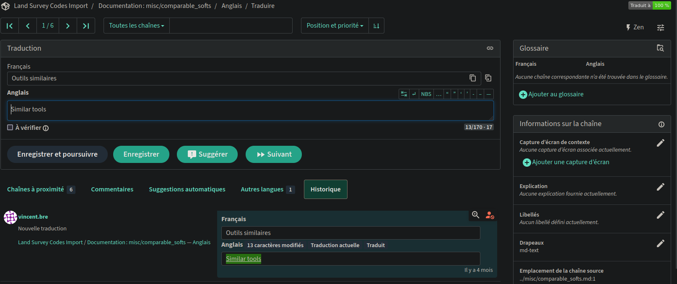
Task: Jump to the last string
Action: pos(86,26)
